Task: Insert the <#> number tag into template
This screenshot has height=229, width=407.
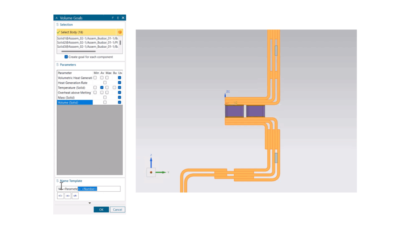Action: click(x=75, y=196)
